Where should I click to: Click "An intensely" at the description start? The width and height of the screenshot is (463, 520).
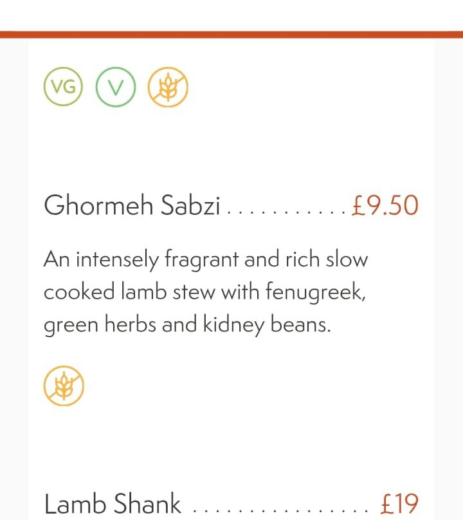pyautogui.click(x=101, y=260)
